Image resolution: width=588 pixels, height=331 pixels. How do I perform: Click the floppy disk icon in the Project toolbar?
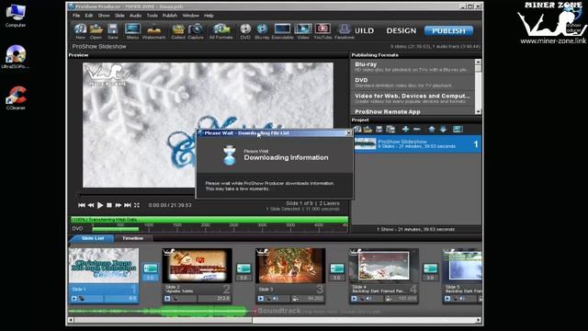tap(379, 129)
